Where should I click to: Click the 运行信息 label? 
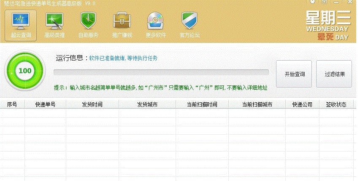point(72,58)
